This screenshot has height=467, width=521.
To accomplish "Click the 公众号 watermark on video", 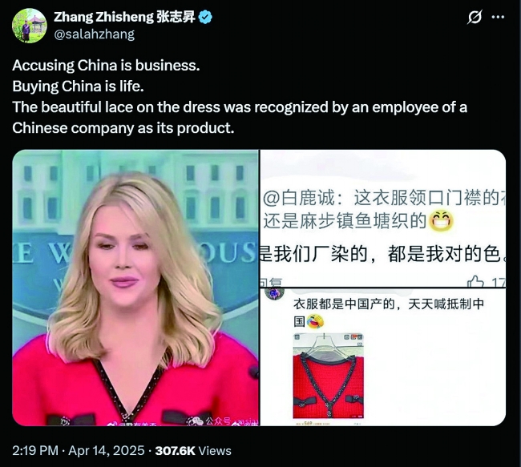I will 218,421.
